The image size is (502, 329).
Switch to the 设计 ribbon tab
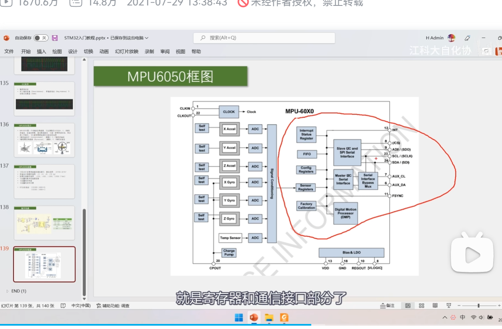pos(73,52)
